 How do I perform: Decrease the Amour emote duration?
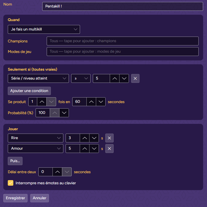click(x=94, y=149)
